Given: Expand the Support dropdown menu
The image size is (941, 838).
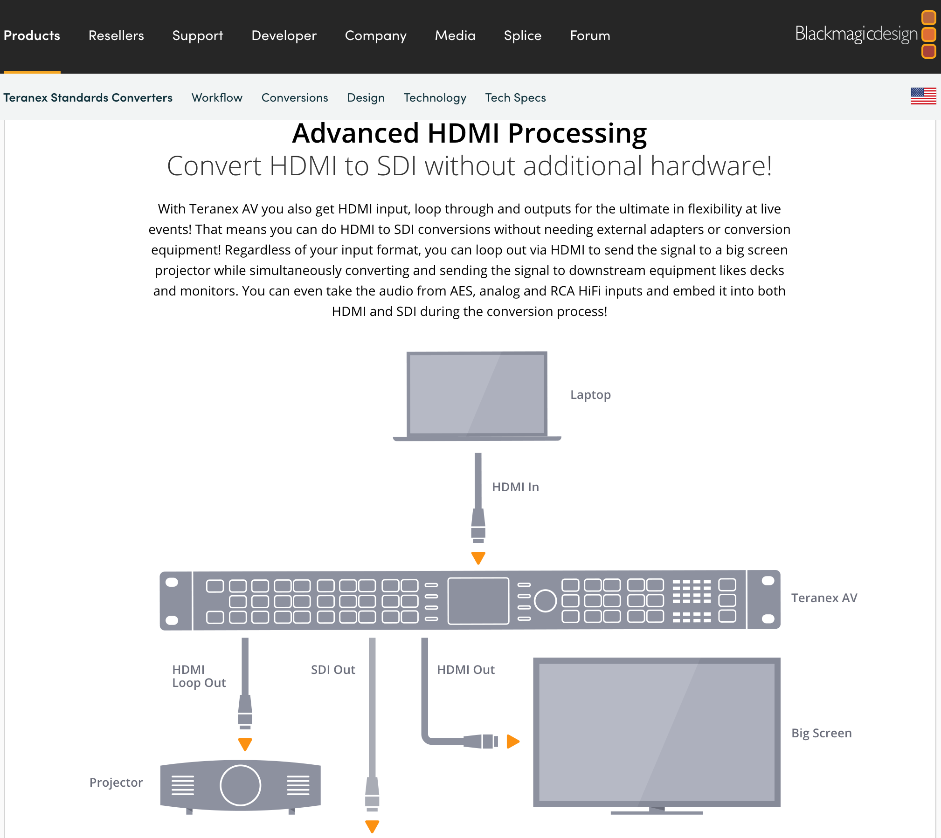Looking at the screenshot, I should click(197, 35).
